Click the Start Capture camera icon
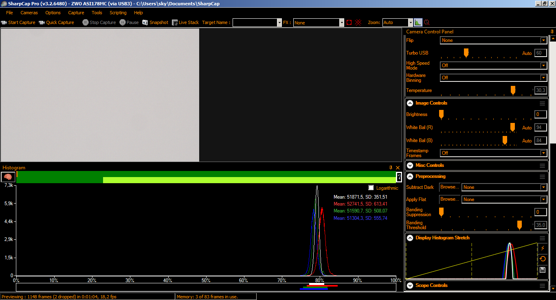Screen dimensions: 556x300 (4, 23)
